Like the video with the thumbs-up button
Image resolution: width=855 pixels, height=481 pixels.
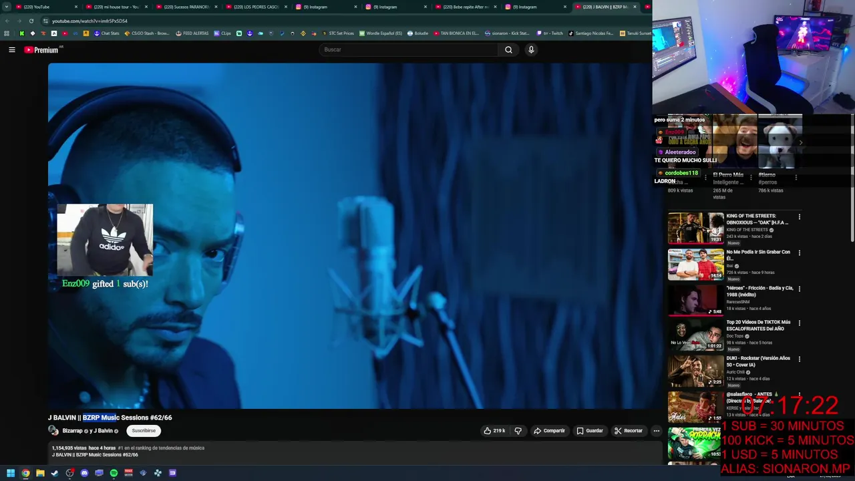click(x=494, y=431)
